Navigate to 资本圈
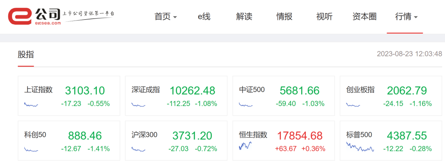The image size is (445, 164). [x=364, y=16]
